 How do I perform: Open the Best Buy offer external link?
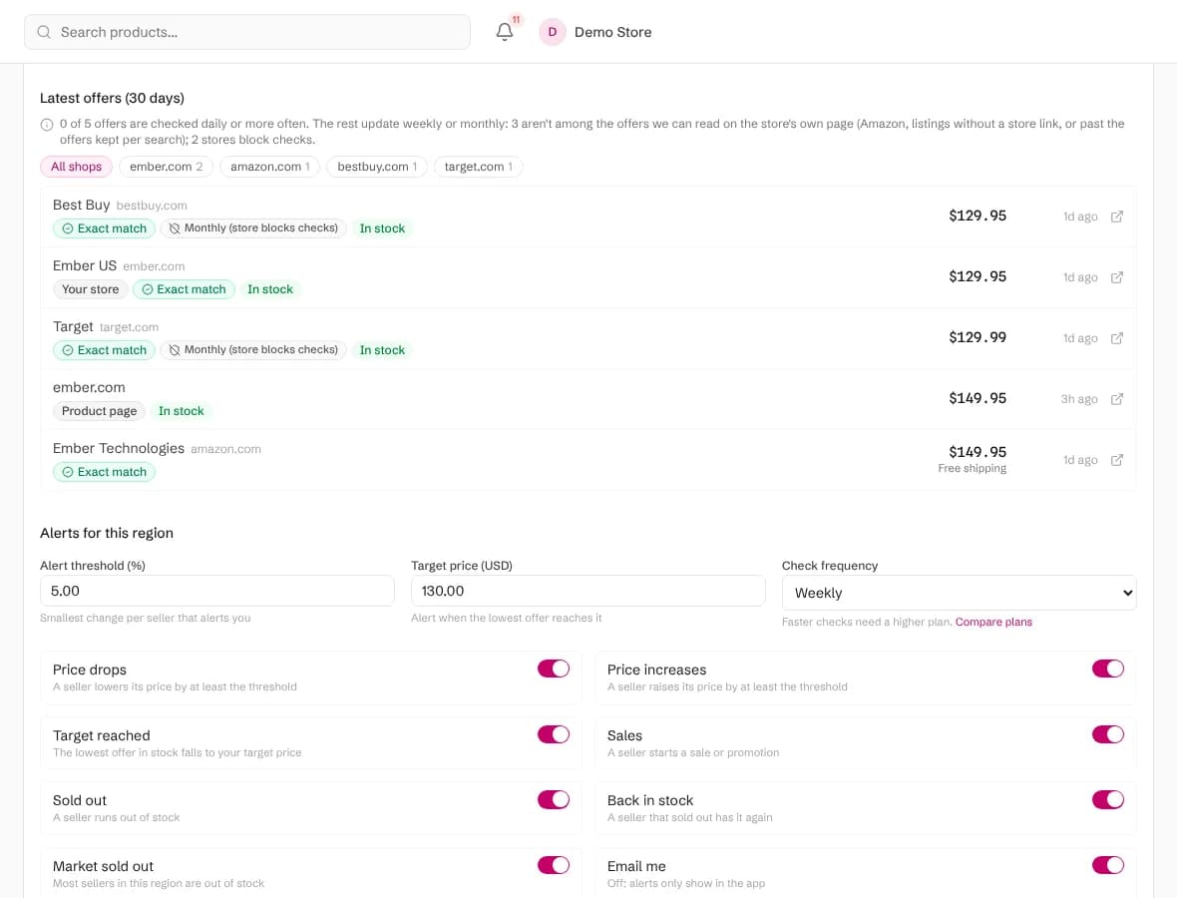click(1117, 217)
